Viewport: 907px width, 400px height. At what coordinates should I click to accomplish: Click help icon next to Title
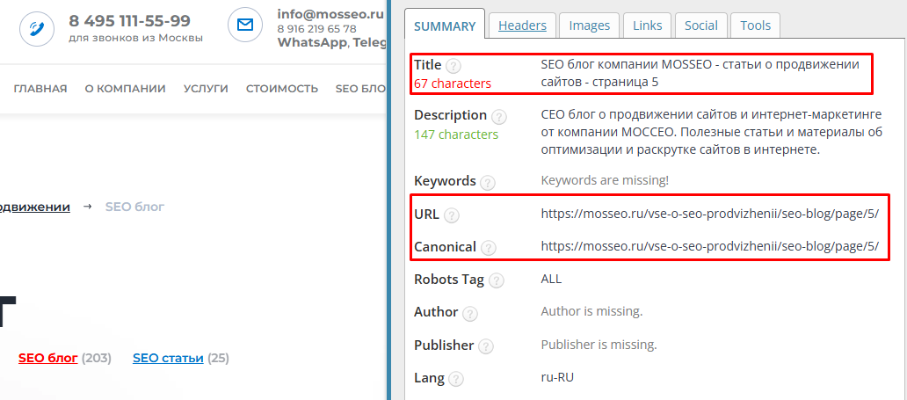453,66
